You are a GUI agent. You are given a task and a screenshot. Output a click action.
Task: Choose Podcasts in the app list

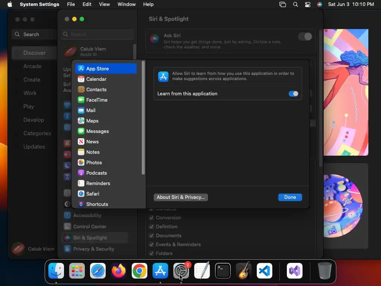click(106, 173)
